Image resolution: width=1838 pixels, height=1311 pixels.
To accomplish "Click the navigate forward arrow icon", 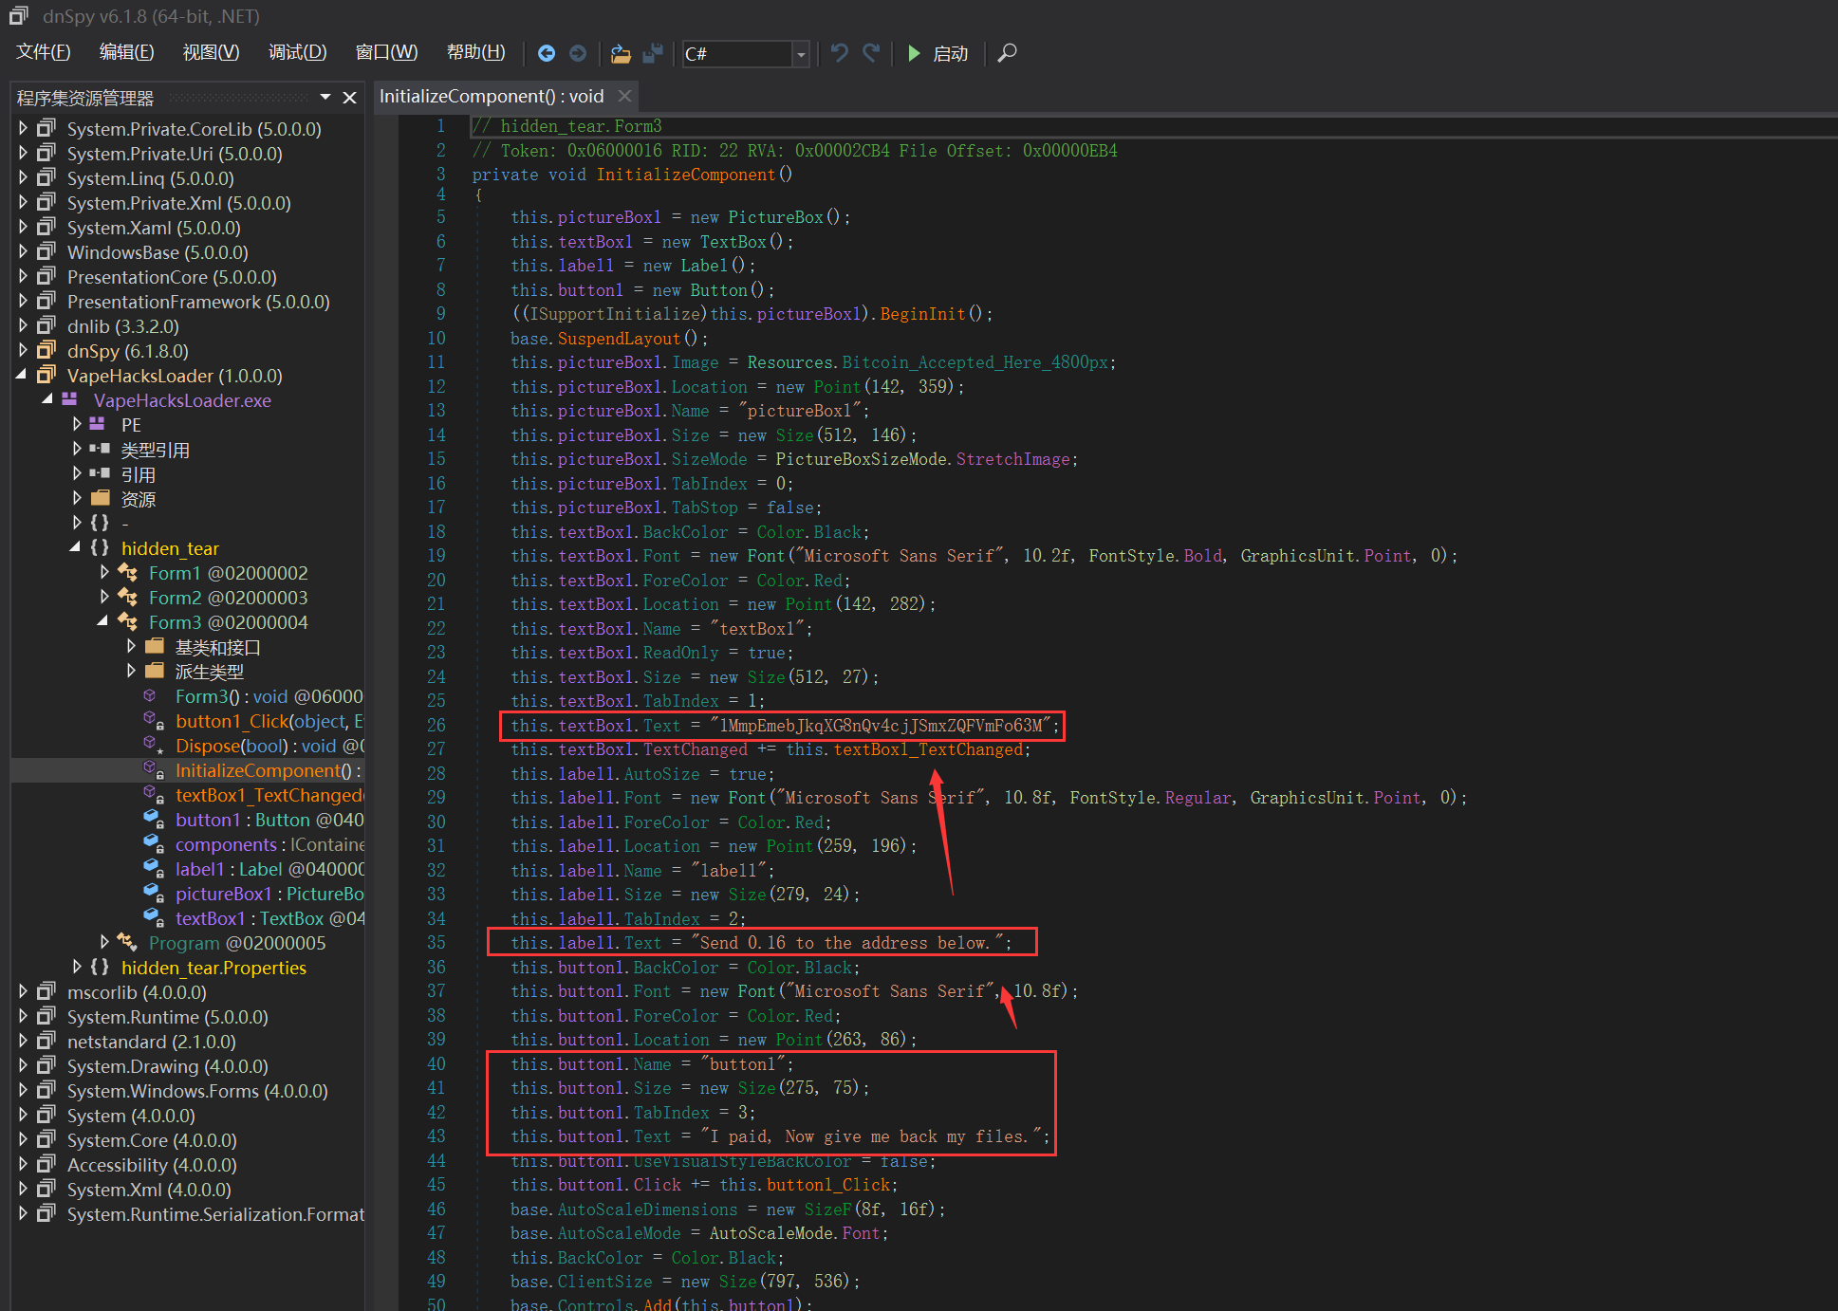I will (x=578, y=53).
